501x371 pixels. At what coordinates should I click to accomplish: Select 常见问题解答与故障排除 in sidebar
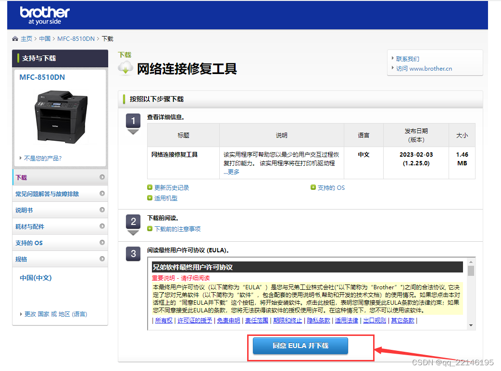[60, 194]
